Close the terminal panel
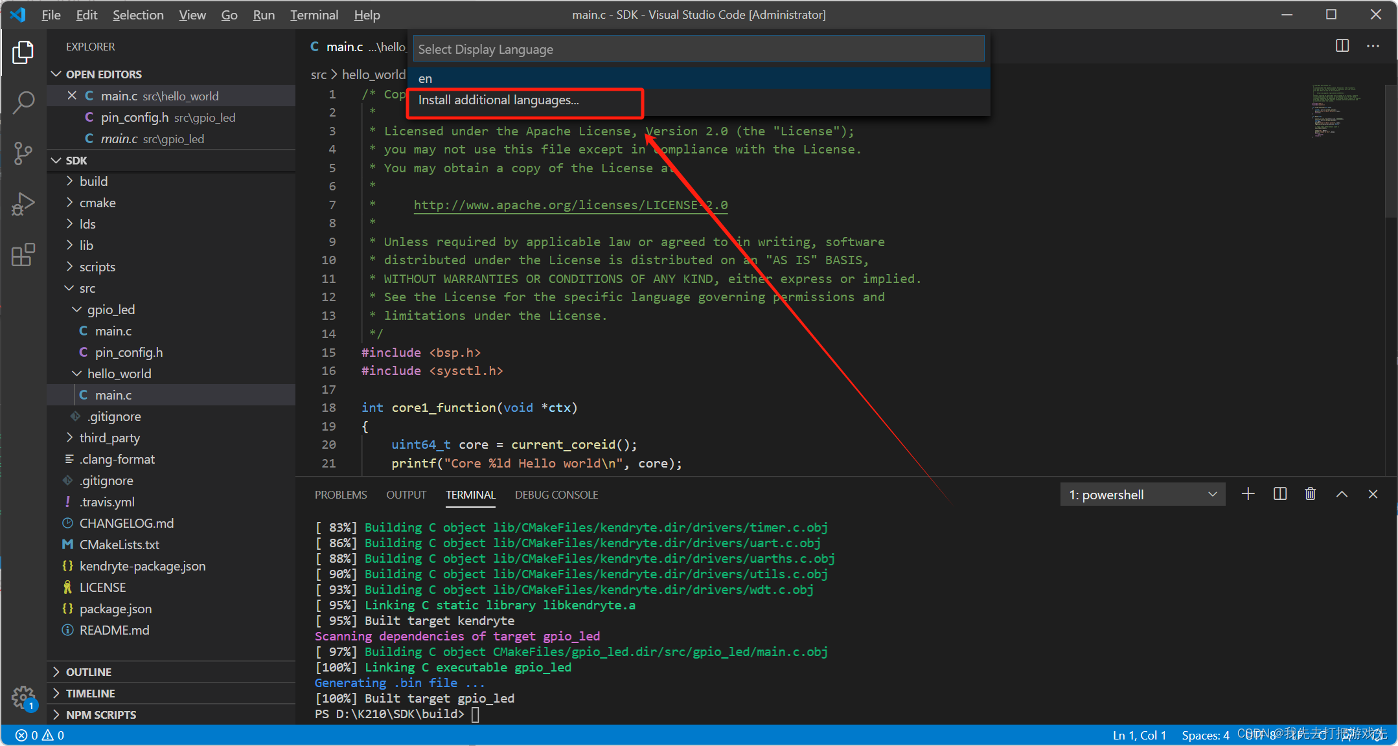 tap(1373, 495)
